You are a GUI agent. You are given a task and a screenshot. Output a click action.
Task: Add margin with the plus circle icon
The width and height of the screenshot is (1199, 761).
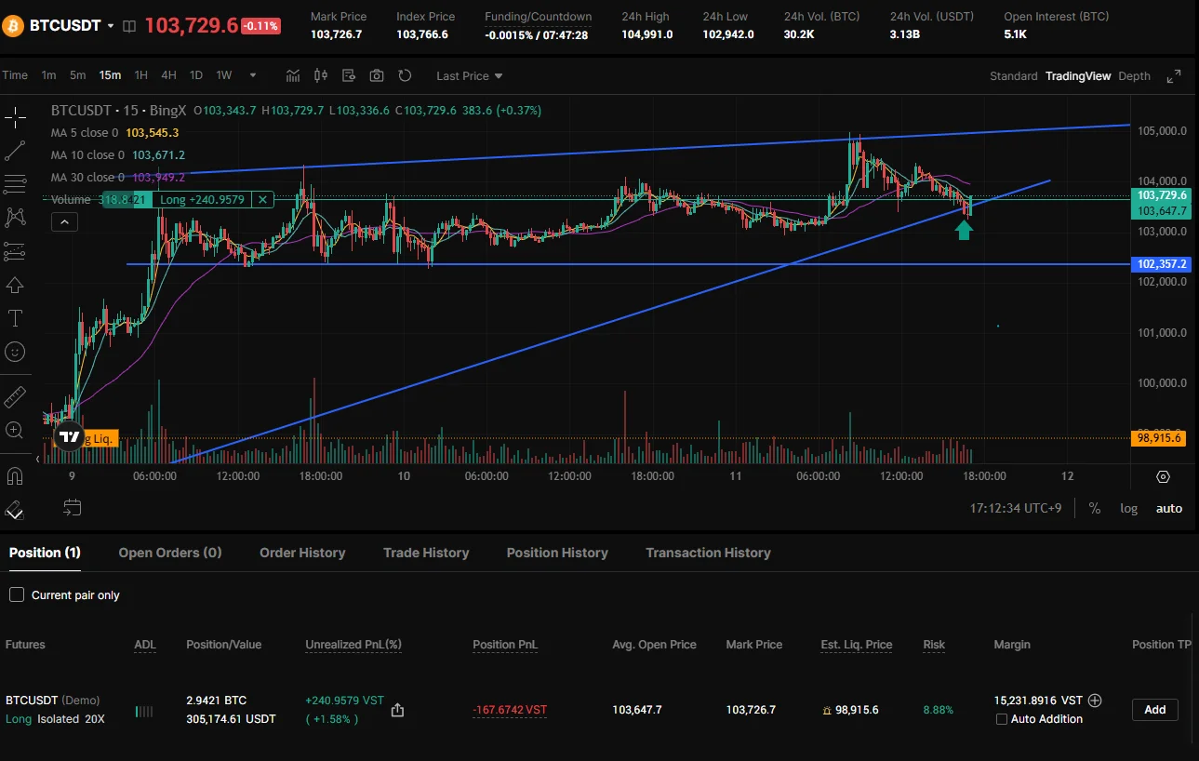(x=1095, y=701)
